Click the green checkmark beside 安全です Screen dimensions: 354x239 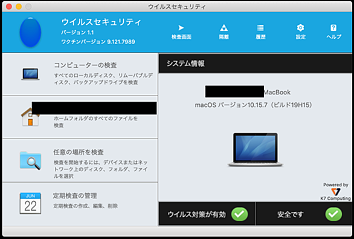333,214
